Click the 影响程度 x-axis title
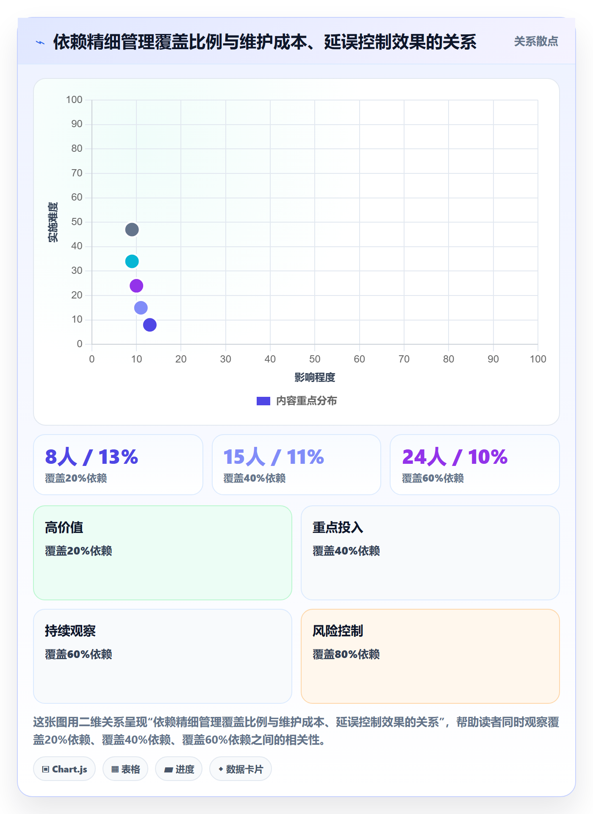The width and height of the screenshot is (593, 814). (x=315, y=377)
